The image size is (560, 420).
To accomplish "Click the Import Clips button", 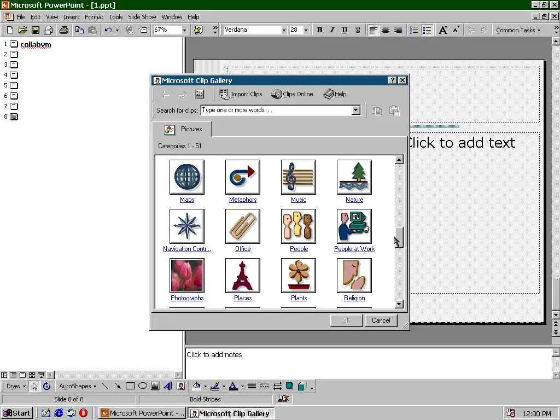I will coord(241,94).
